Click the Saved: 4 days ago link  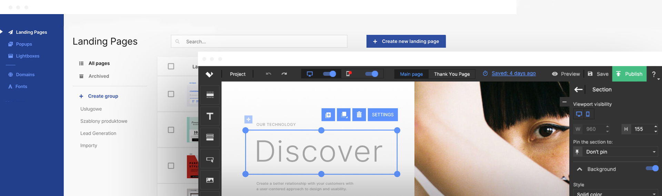[x=513, y=73]
